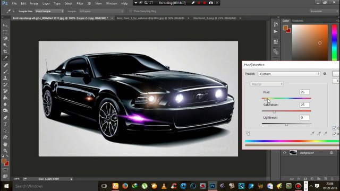Click the Lightness slider handle
Viewport: 340px width, 191px height.
pyautogui.click(x=286, y=125)
